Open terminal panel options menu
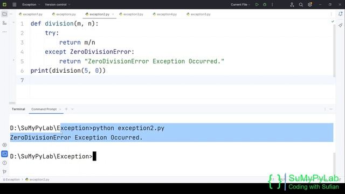This screenshot has width=345, height=194. pyautogui.click(x=325, y=109)
